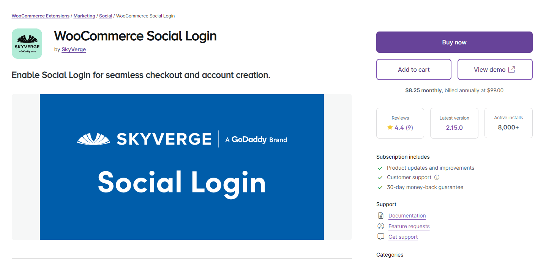Click the Get support chat bubble icon
Screen dimensions: 546x260
(380, 236)
